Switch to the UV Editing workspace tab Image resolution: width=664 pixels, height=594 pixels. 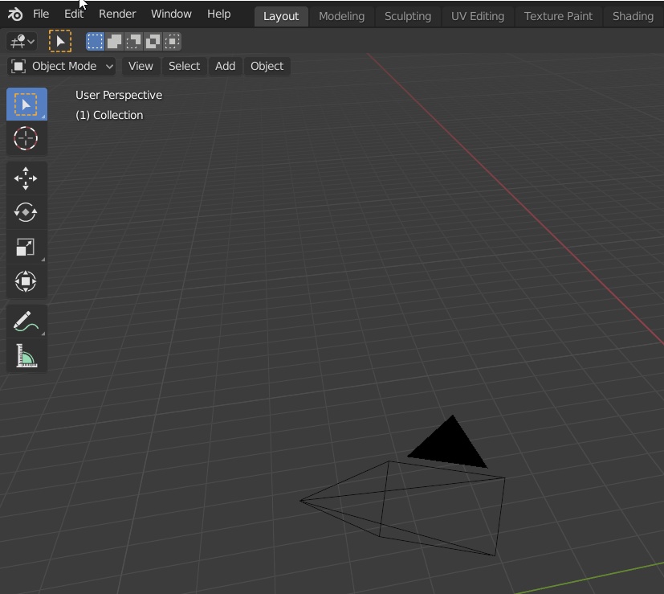pos(478,16)
